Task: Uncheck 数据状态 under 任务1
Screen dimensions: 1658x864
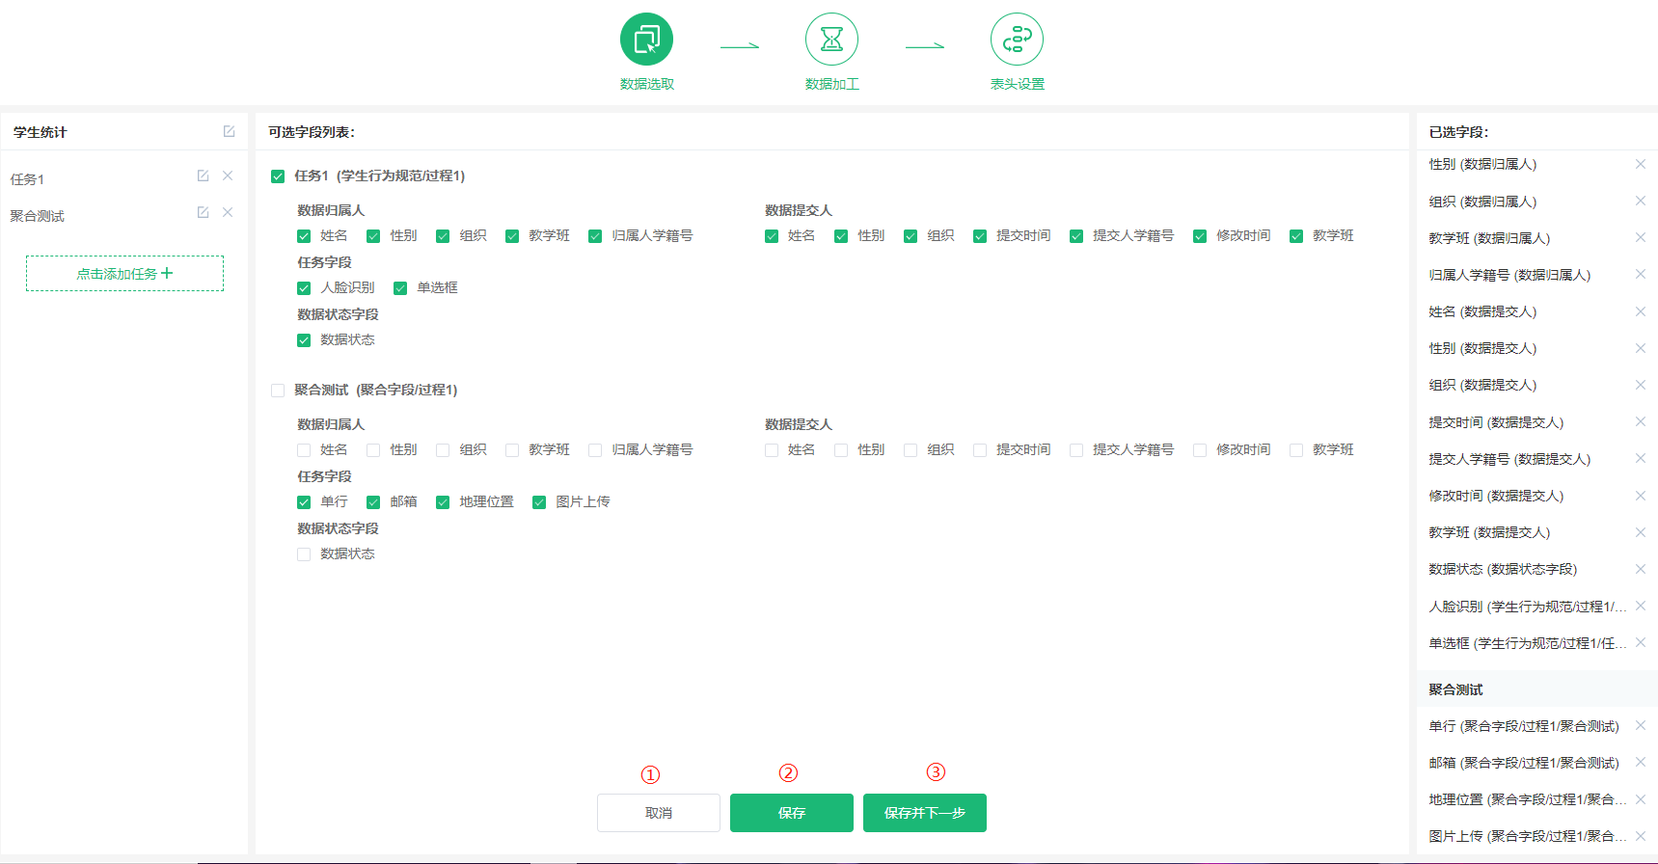Action: [304, 340]
